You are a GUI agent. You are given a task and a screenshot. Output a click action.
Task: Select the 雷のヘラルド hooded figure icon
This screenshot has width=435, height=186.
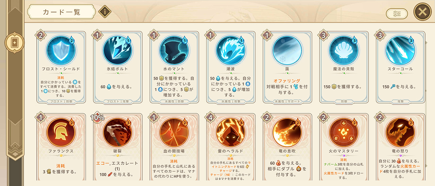(230, 132)
